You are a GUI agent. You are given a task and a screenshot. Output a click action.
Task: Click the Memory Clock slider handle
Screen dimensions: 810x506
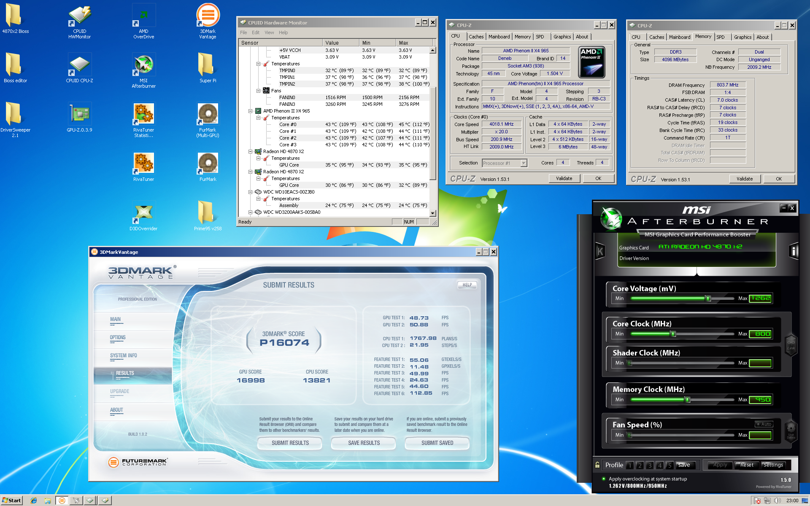click(x=688, y=399)
